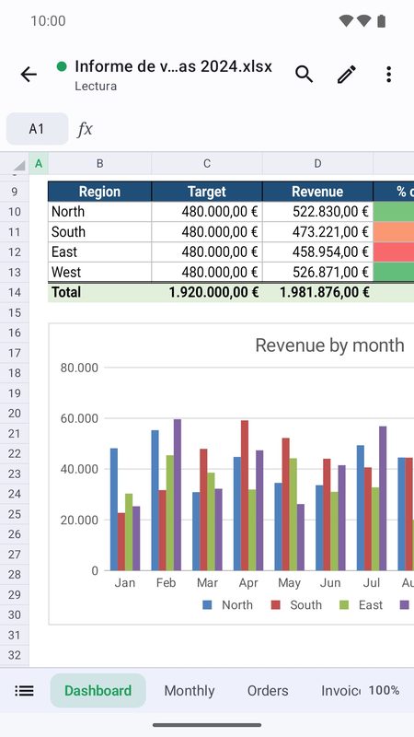
Task: Tap the Lectura read-mode subtitle
Action: 96,86
